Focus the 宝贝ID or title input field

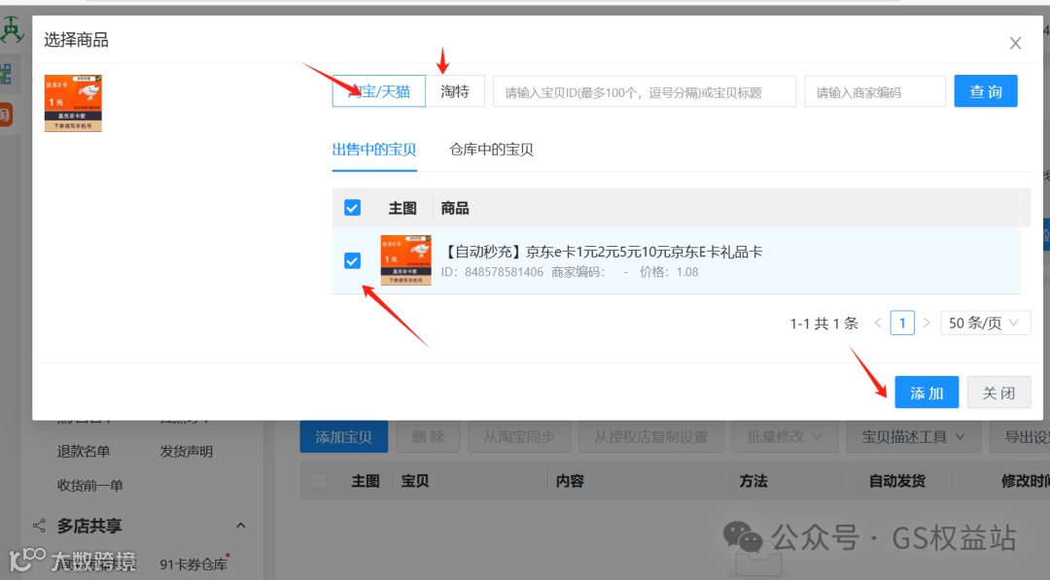click(x=645, y=91)
